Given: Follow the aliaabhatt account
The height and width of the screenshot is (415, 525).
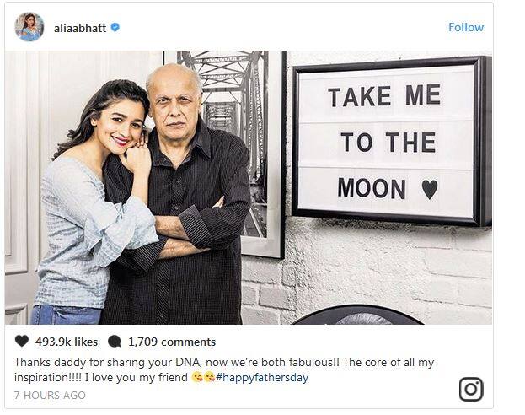Looking at the screenshot, I should pyautogui.click(x=466, y=27).
